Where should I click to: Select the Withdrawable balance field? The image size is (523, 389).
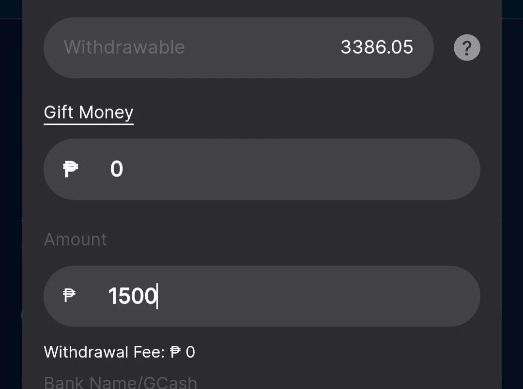(x=238, y=47)
